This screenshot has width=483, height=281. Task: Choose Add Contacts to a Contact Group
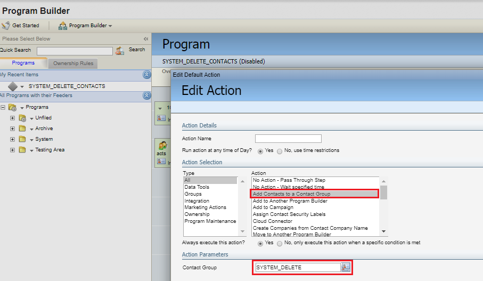click(x=315, y=194)
